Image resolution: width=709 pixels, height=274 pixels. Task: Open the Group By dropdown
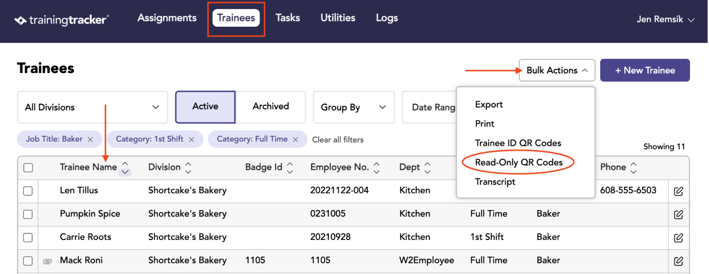pyautogui.click(x=354, y=107)
